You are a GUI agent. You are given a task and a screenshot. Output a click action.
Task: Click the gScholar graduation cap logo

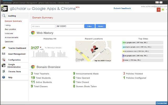[x=4, y=8]
